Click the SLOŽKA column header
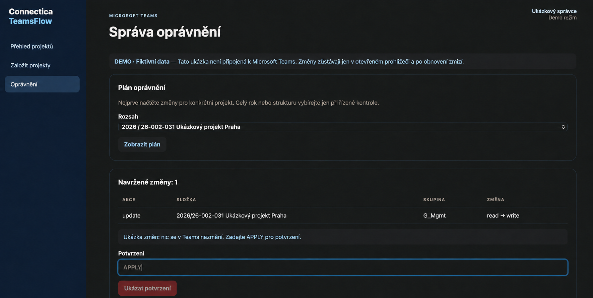This screenshot has height=298, width=593. click(x=186, y=199)
